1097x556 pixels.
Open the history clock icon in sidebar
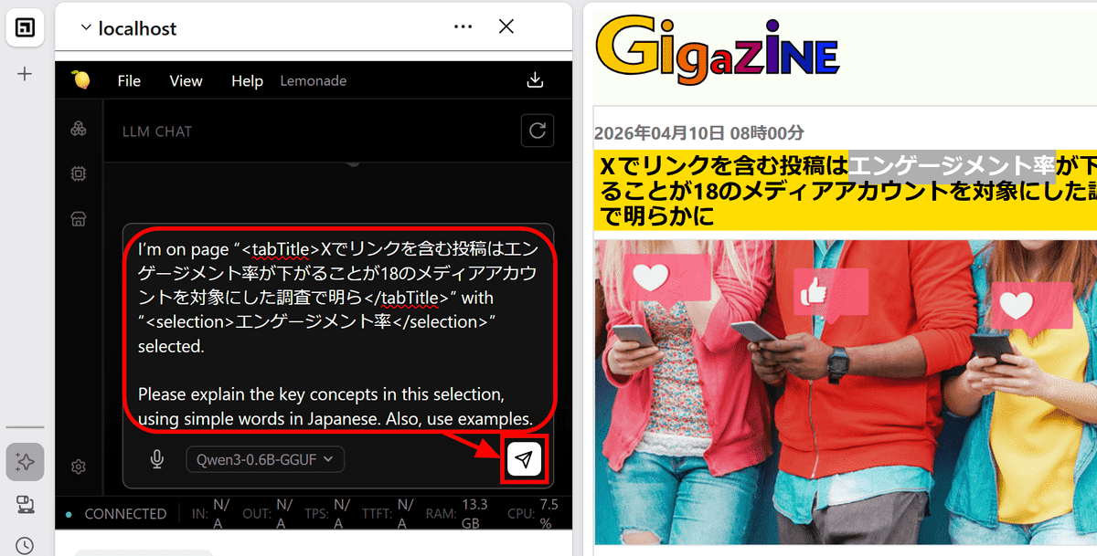25,545
